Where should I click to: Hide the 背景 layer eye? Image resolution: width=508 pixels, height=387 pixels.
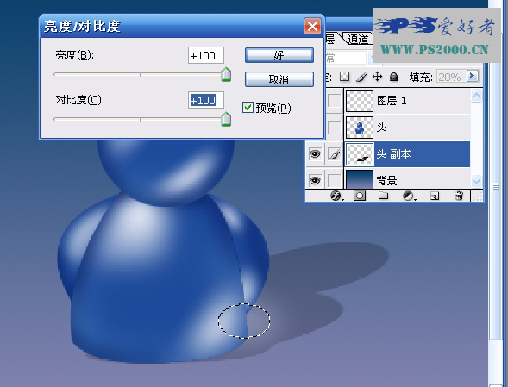click(x=315, y=180)
